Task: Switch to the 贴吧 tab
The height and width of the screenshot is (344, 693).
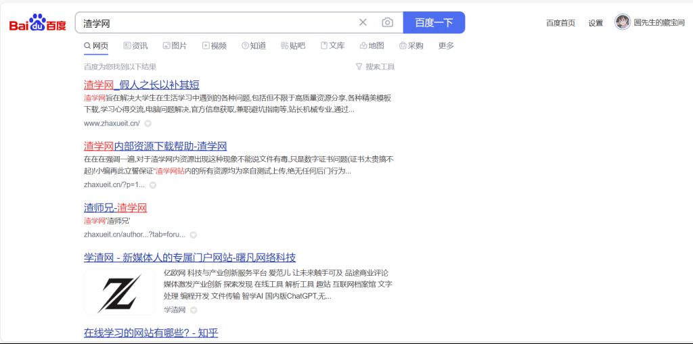Action: [293, 45]
